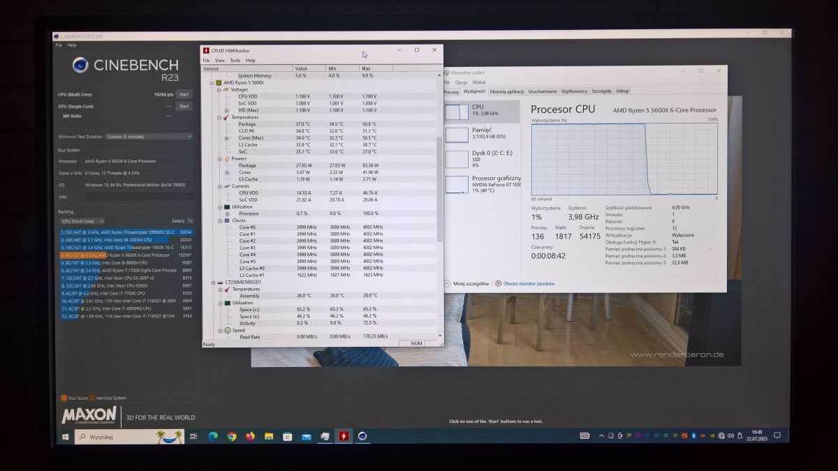Click the Clocks icon in HWMonitor
Image resolution: width=838 pixels, height=471 pixels.
226,220
